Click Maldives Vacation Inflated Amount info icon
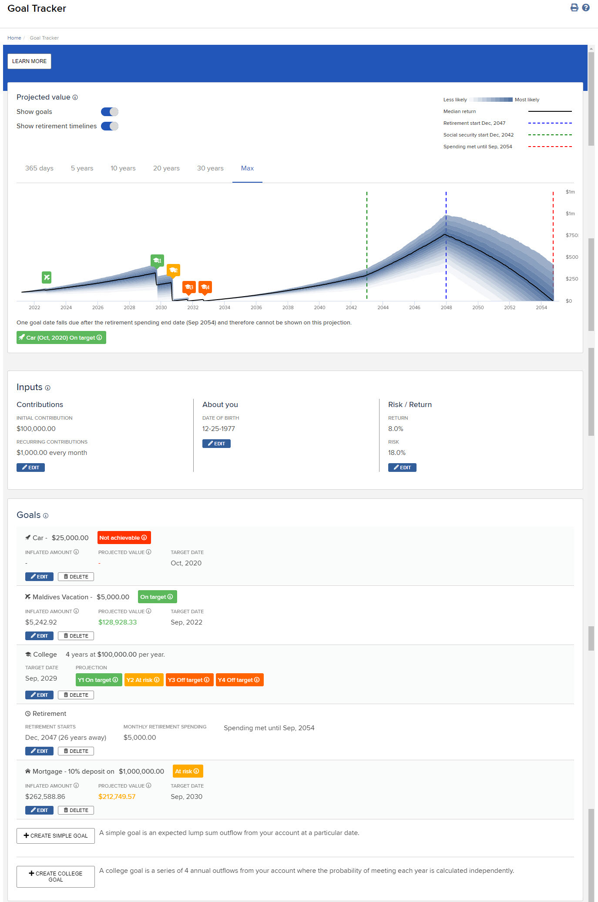 pyautogui.click(x=76, y=611)
